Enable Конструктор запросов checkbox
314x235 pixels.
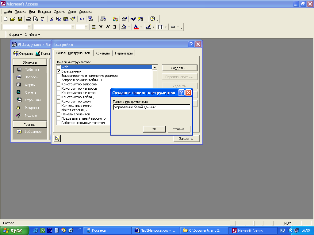tap(59, 84)
